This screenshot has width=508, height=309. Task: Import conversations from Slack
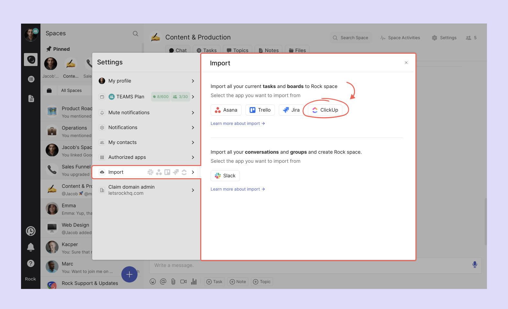[x=225, y=176]
